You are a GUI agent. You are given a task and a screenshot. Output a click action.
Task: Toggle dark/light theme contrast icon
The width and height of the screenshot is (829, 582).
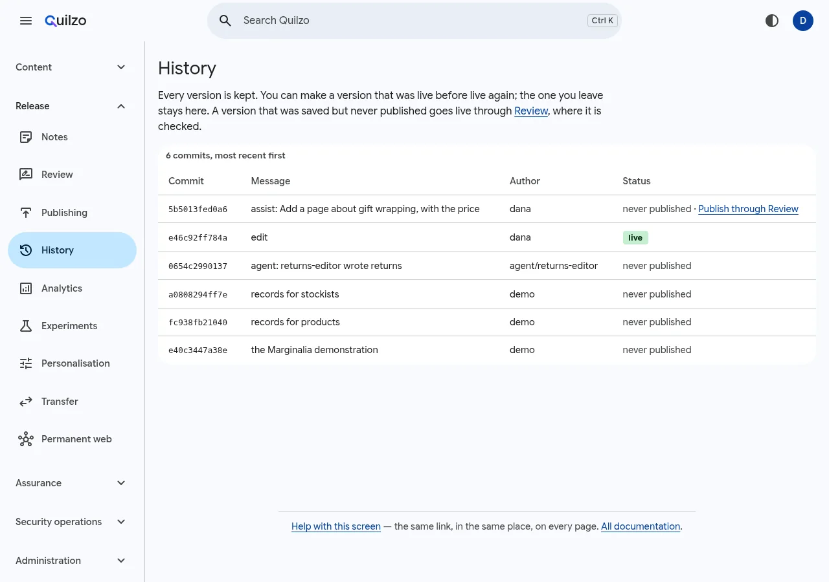772,21
